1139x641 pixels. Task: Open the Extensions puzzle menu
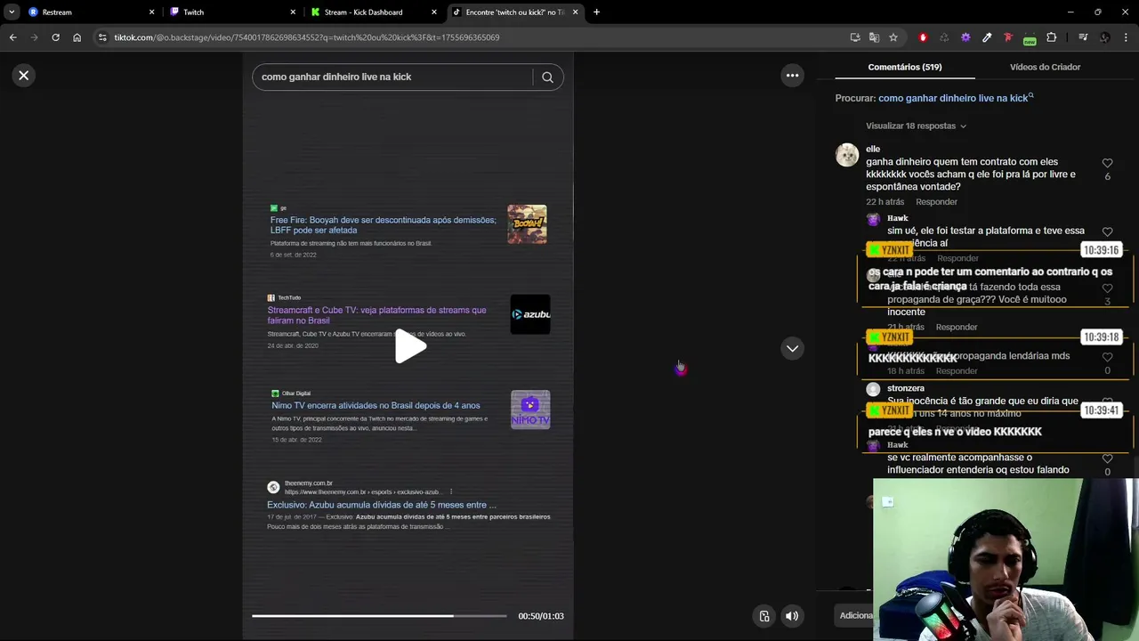[1052, 37]
